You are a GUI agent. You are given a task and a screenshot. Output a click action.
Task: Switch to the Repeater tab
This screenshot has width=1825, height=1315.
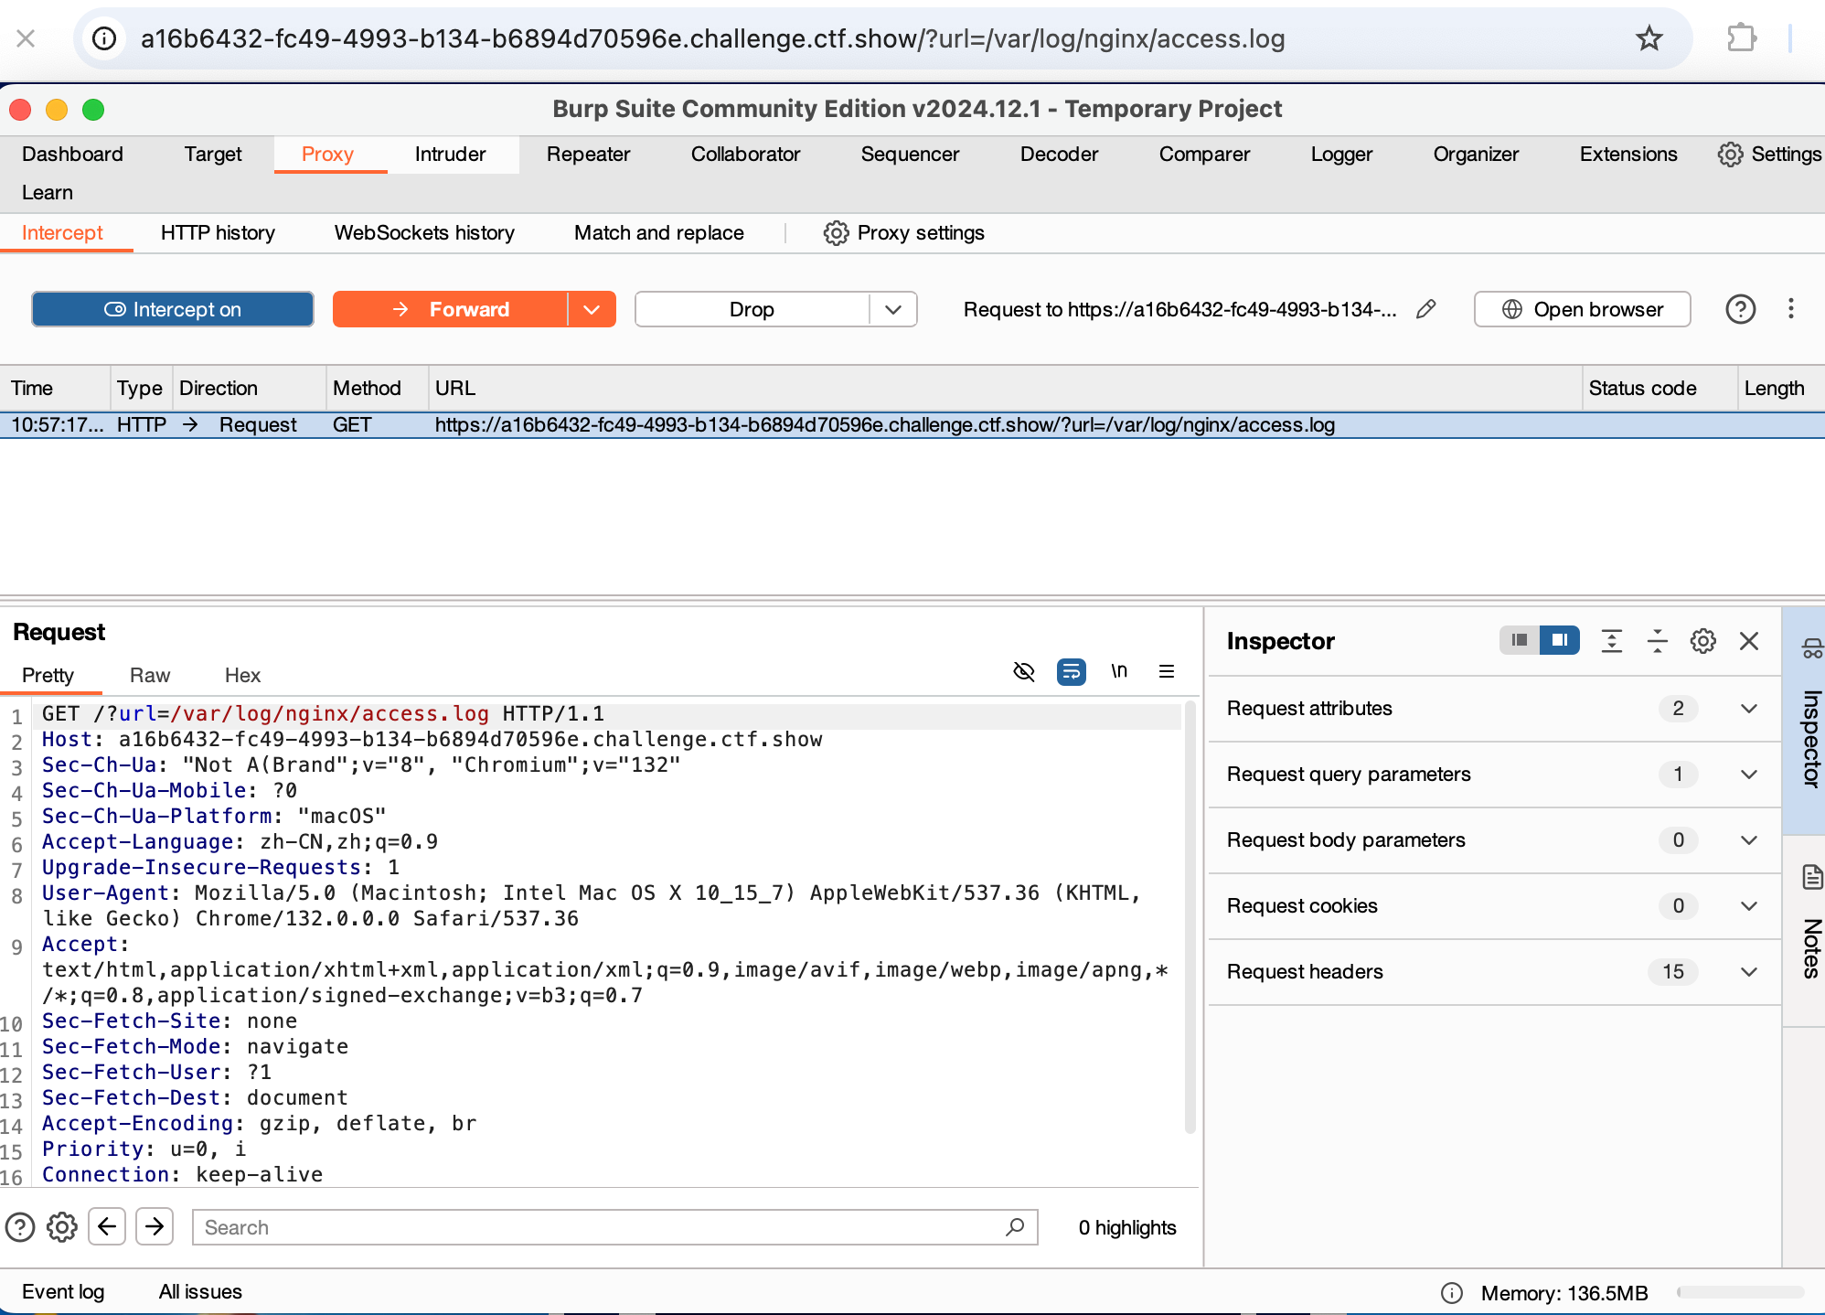tap(588, 154)
